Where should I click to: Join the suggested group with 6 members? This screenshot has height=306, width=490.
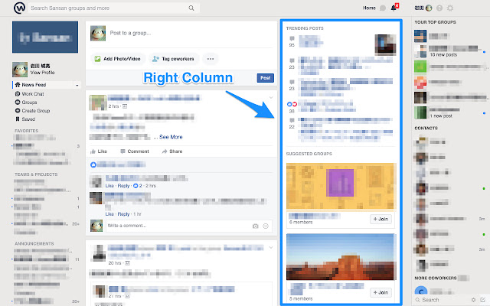pyautogui.click(x=381, y=220)
